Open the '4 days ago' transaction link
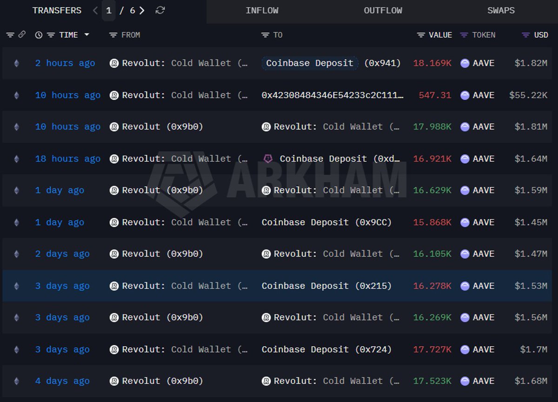This screenshot has width=558, height=402. tap(62, 381)
